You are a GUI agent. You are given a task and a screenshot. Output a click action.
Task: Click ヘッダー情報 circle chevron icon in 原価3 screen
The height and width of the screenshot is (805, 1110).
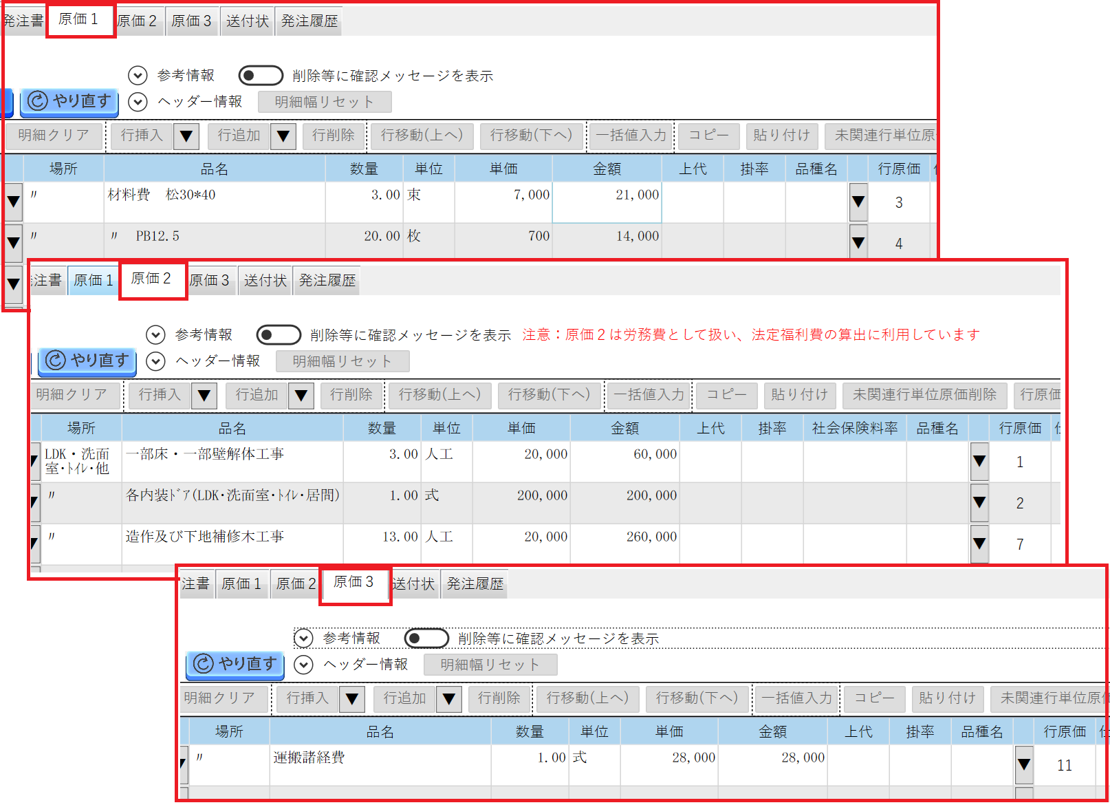click(x=303, y=665)
